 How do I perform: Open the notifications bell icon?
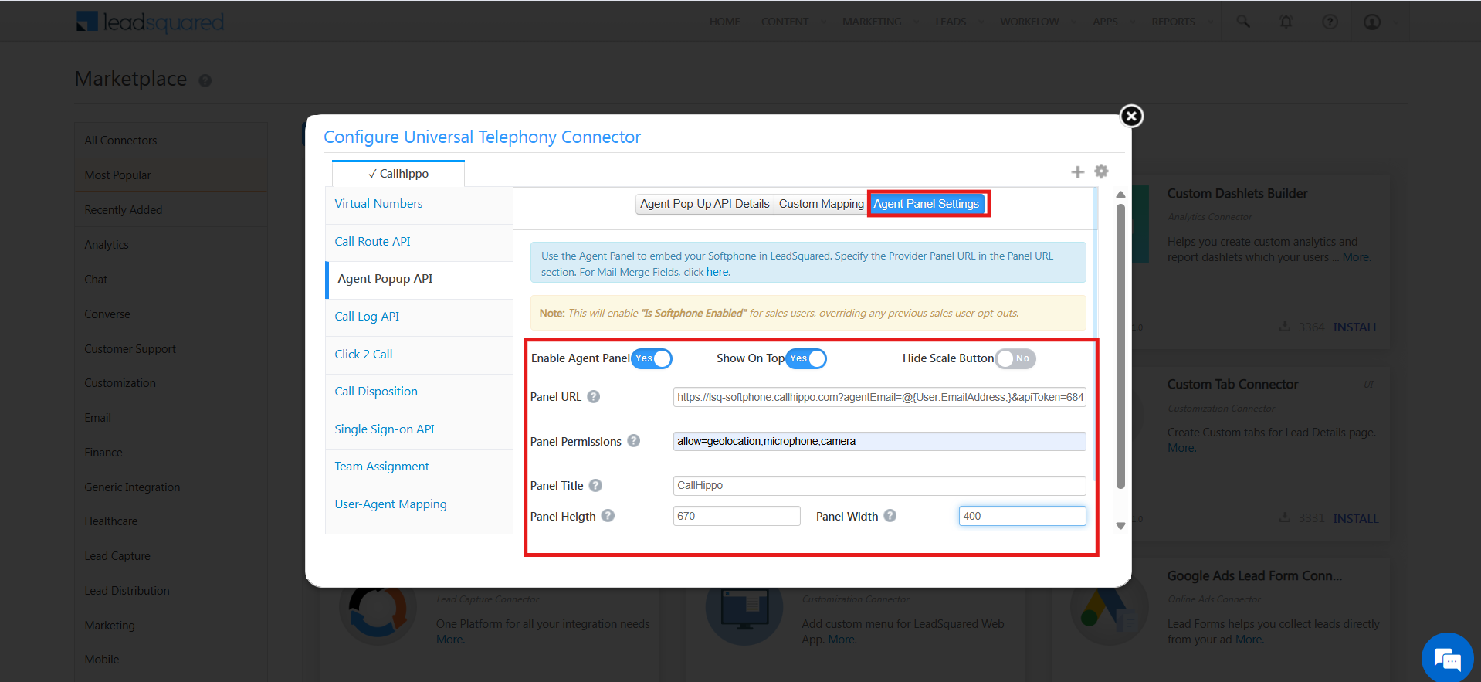1286,22
